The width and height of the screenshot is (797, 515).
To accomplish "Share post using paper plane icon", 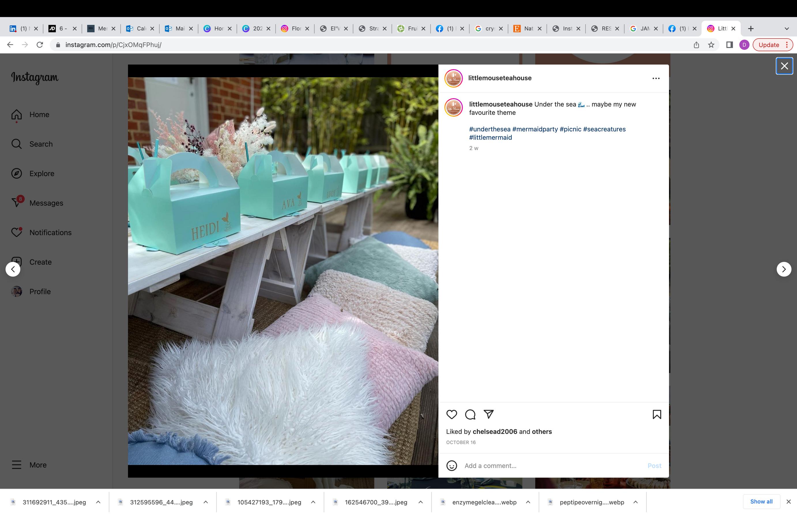I will pos(489,414).
